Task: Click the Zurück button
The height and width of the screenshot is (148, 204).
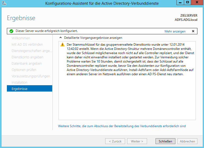Action: click(x=115, y=141)
